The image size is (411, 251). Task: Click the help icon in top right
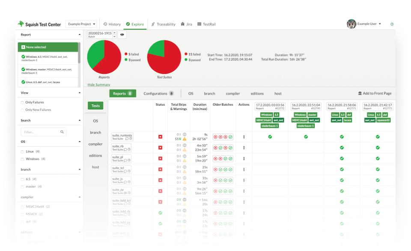(392, 24)
